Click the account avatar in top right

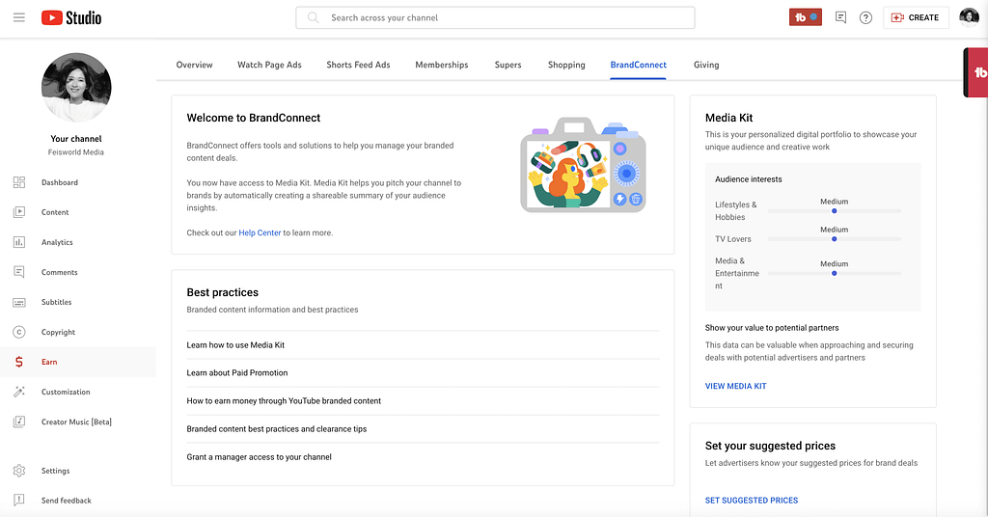tap(969, 17)
